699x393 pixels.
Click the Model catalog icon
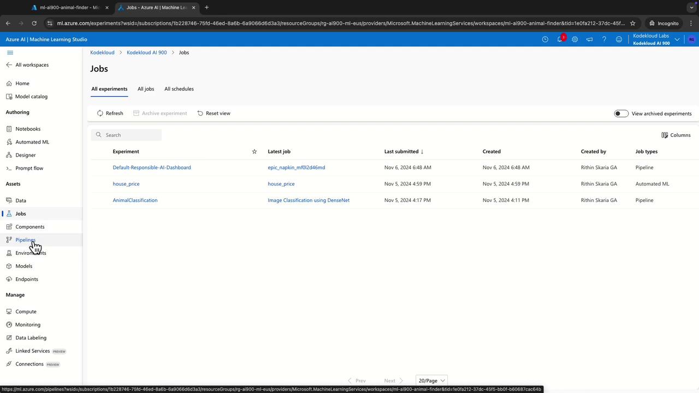pos(9,97)
